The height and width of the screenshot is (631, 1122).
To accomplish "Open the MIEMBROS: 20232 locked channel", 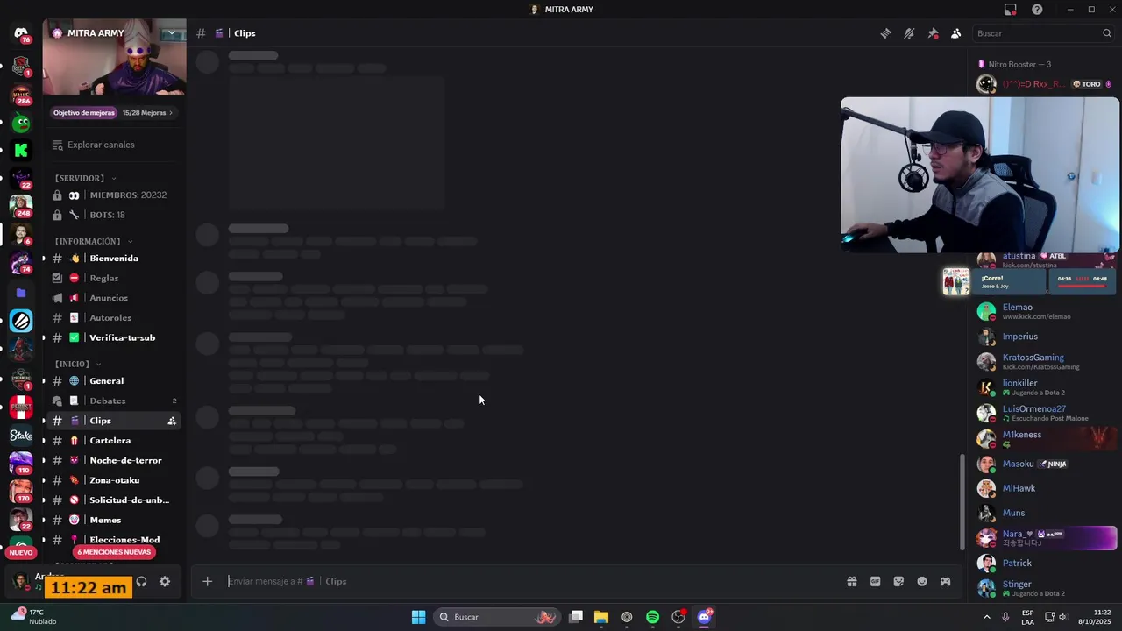I will pos(114,195).
